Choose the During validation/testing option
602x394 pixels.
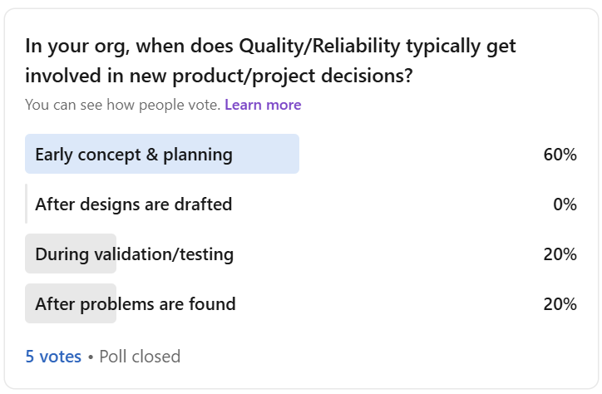[x=134, y=254]
